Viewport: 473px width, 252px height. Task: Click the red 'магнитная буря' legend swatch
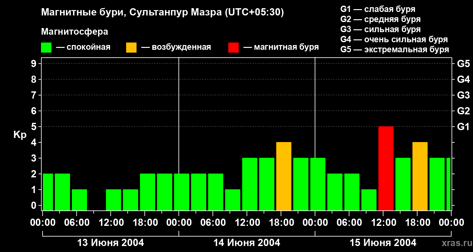pyautogui.click(x=234, y=48)
